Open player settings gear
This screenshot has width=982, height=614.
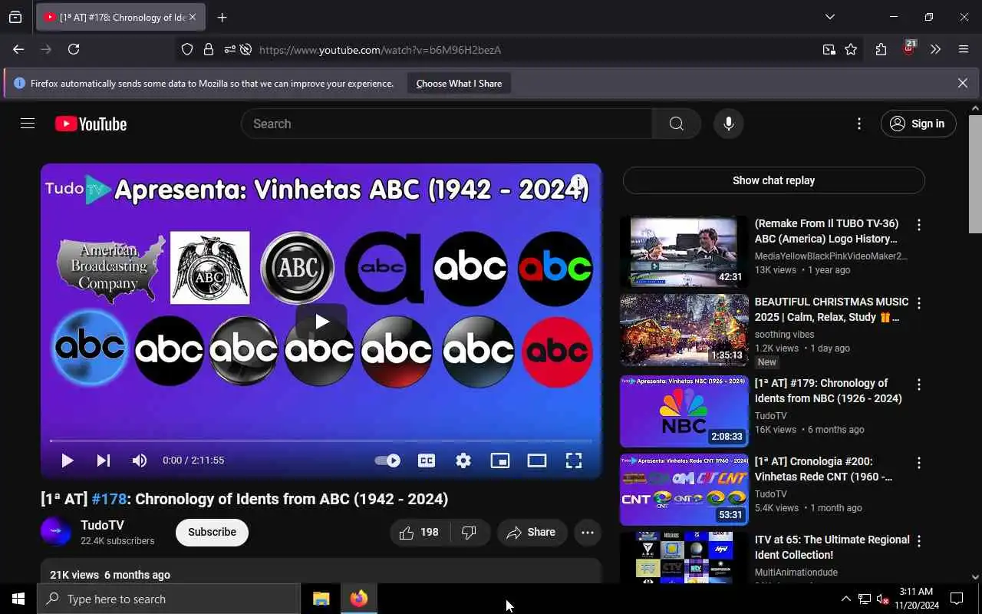tap(463, 460)
